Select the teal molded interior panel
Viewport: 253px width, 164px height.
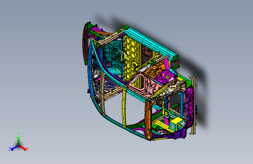pos(113,58)
